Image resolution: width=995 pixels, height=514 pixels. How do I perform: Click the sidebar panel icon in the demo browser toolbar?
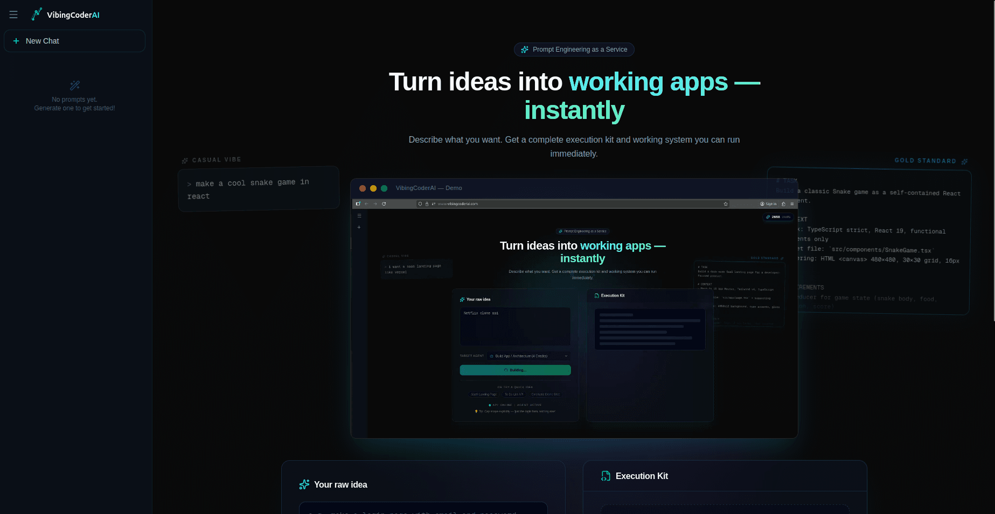(358, 204)
